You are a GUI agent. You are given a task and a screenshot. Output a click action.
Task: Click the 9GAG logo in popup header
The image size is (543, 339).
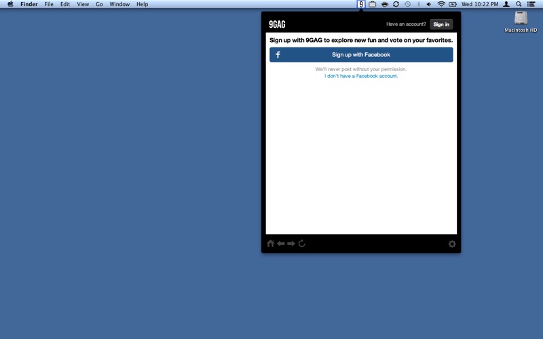[x=277, y=24]
